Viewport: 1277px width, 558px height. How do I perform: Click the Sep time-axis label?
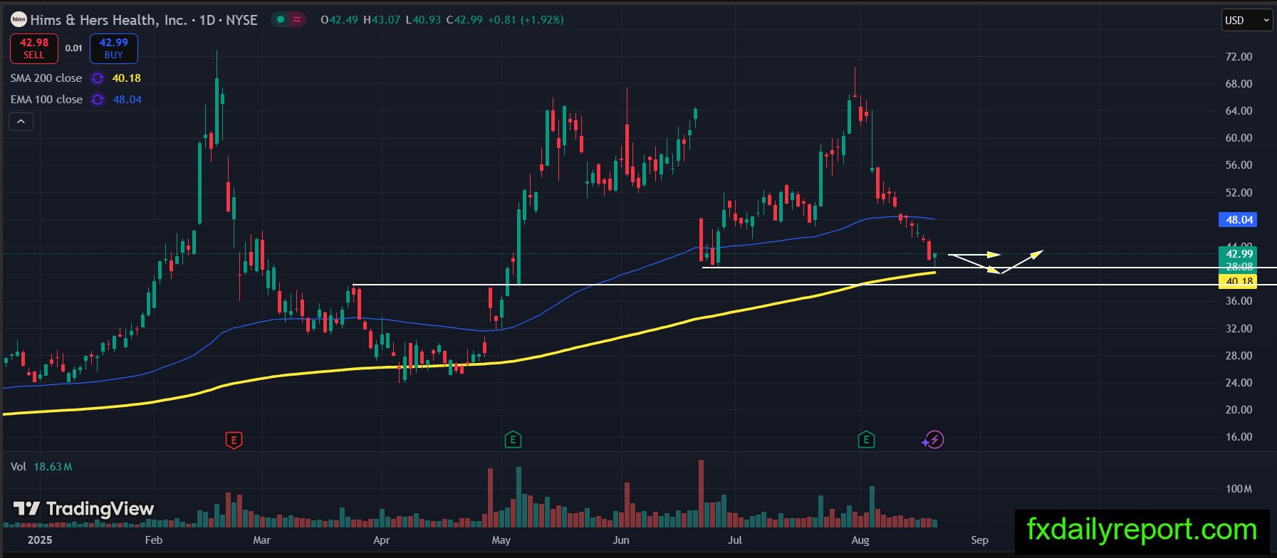[x=980, y=540]
